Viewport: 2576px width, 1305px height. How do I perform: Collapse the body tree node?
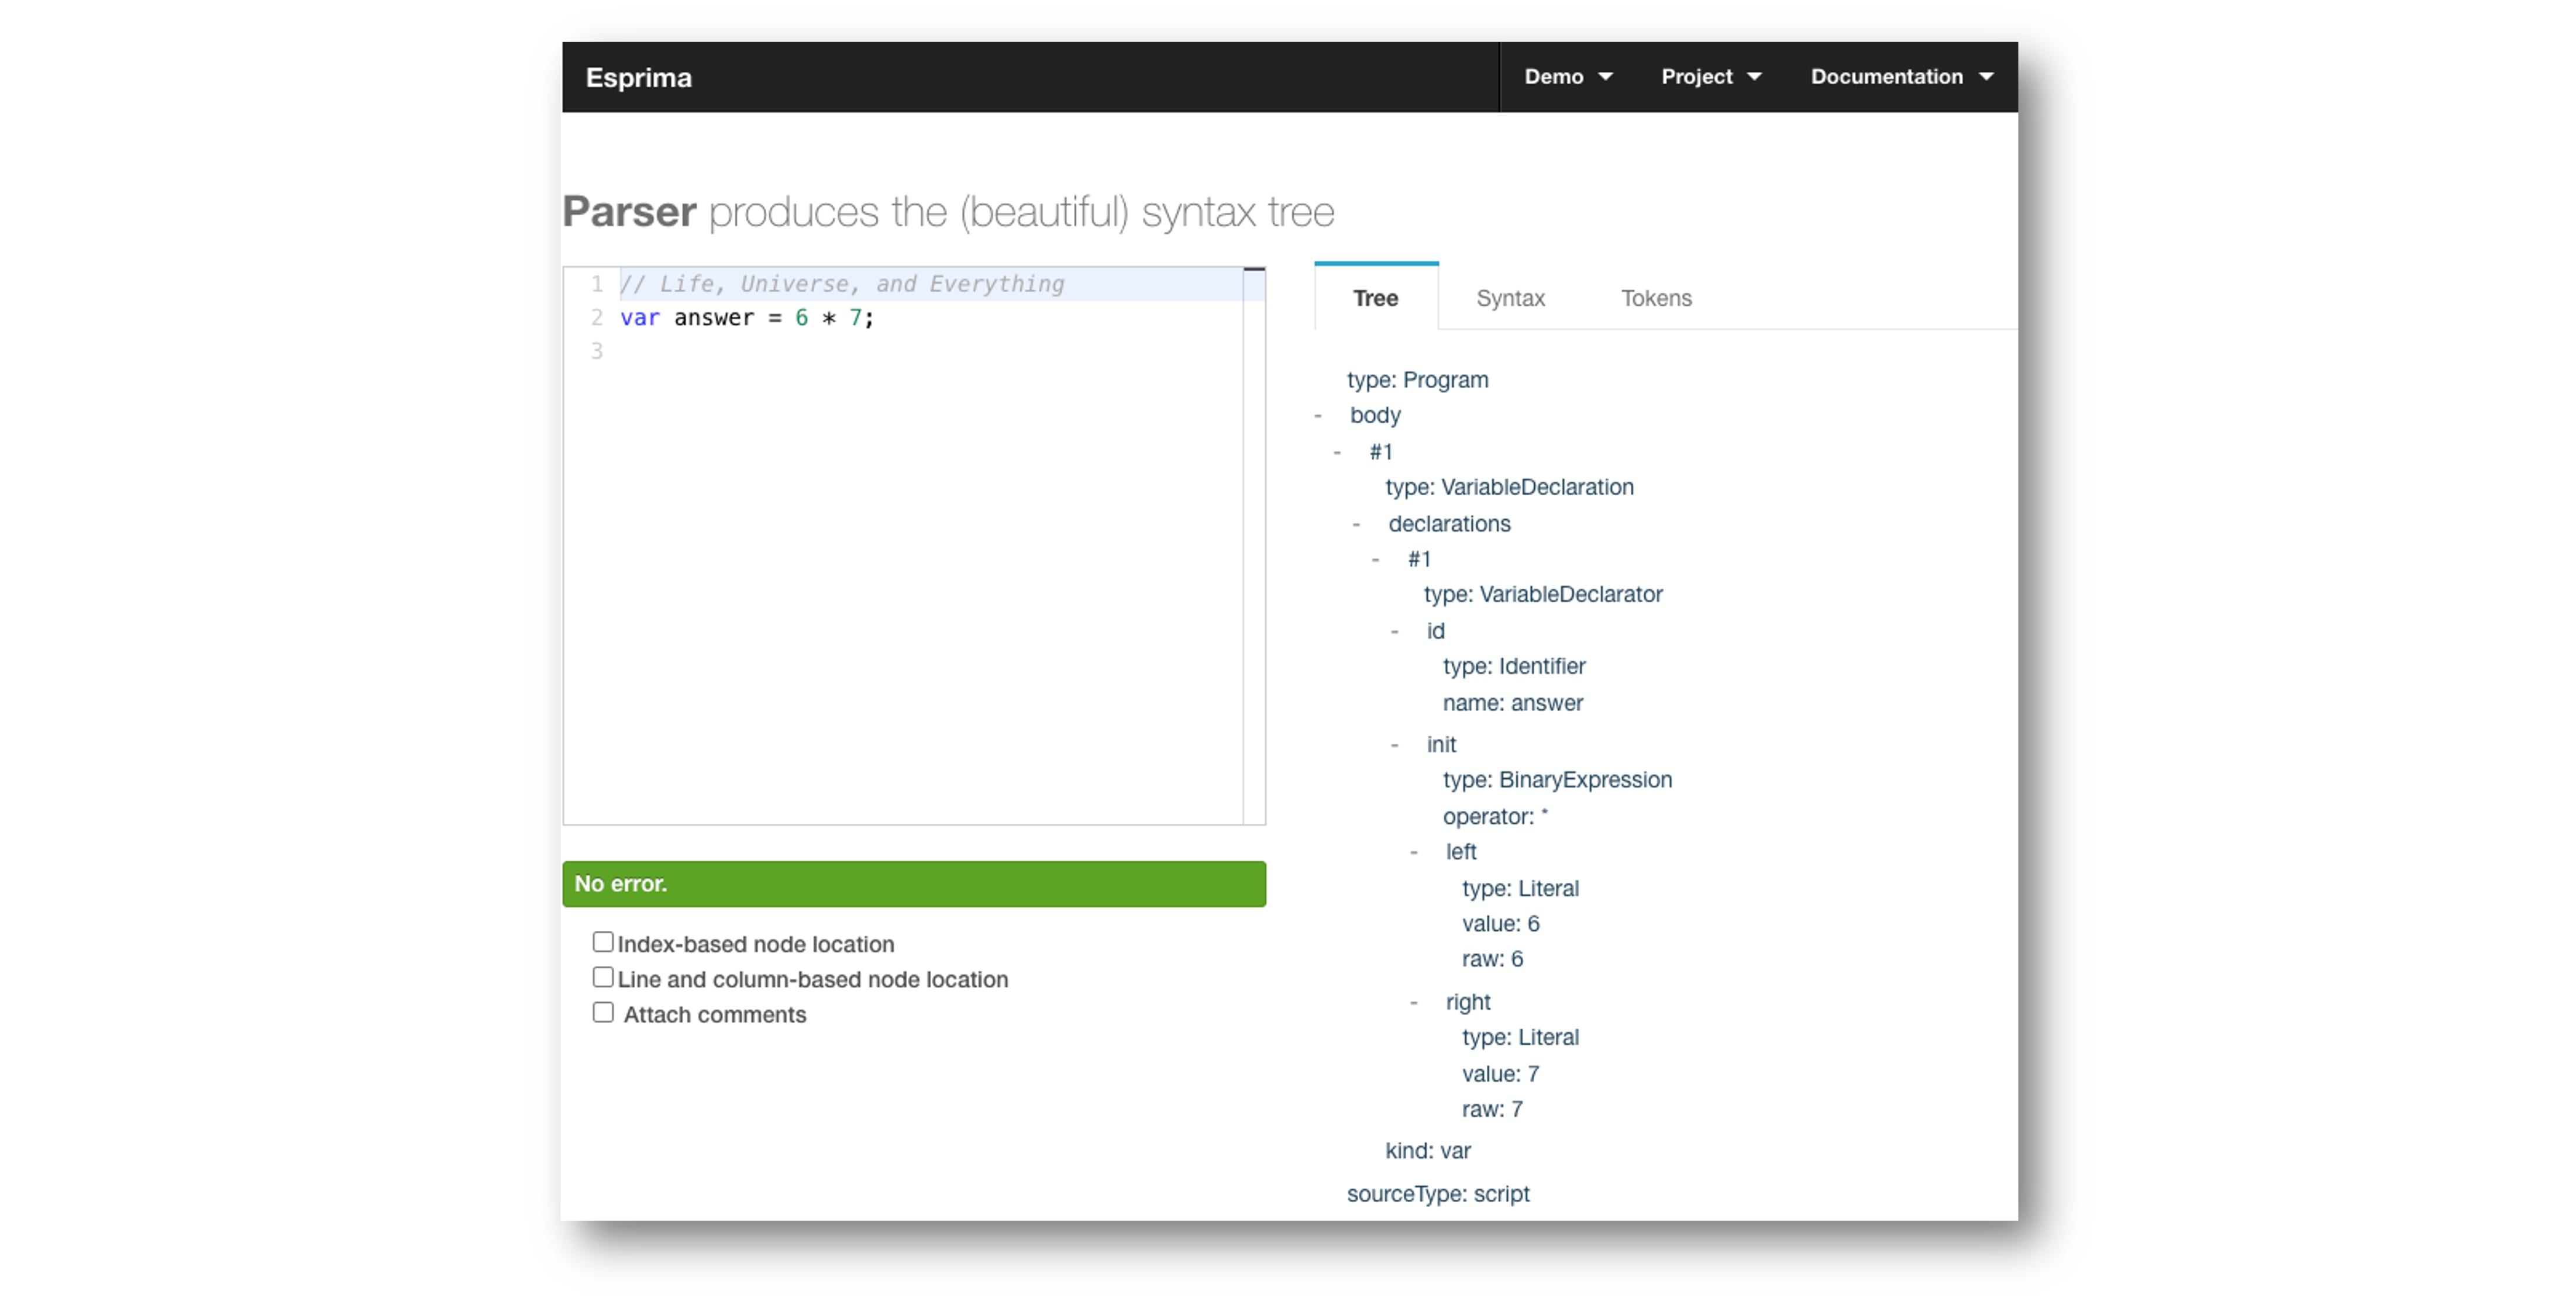[1318, 416]
